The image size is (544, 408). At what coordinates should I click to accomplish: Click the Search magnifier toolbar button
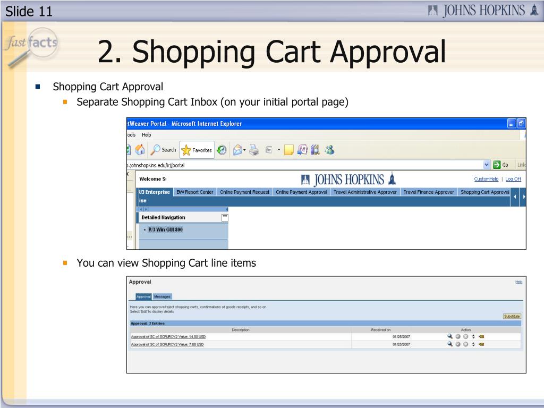163,150
